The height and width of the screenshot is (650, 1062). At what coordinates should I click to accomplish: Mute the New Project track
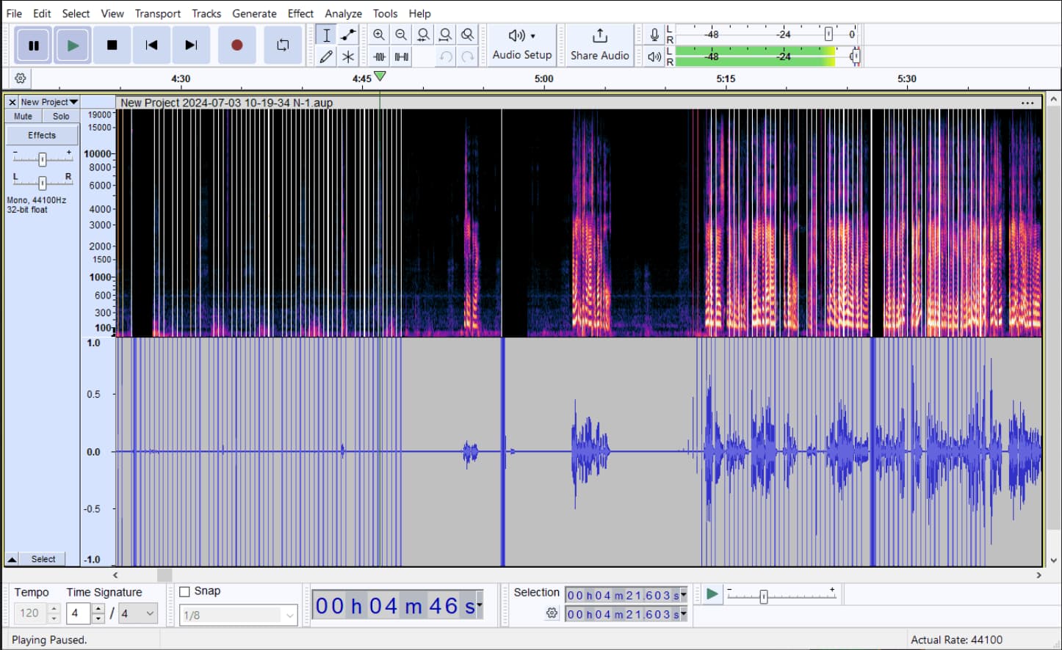pyautogui.click(x=24, y=117)
